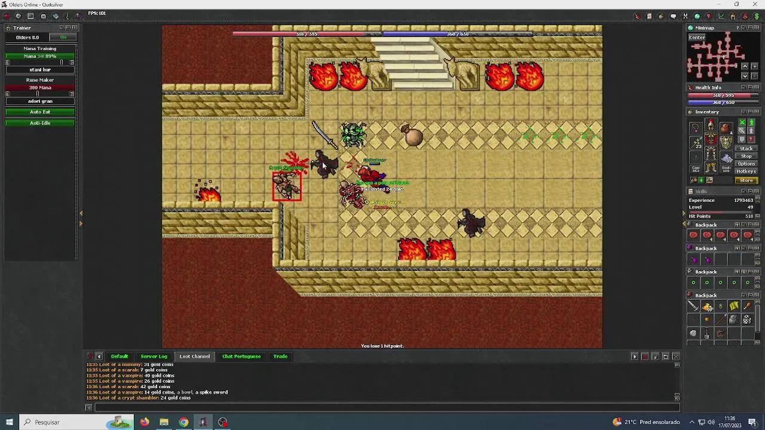Image resolution: width=765 pixels, height=430 pixels.
Task: Open Firefox from the taskbar
Action: 145,422
